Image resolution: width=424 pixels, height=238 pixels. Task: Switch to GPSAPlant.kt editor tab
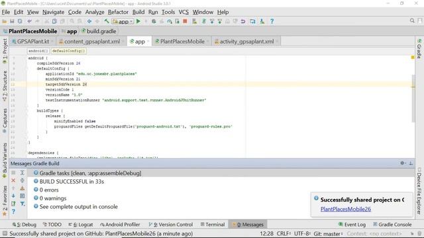(32, 41)
